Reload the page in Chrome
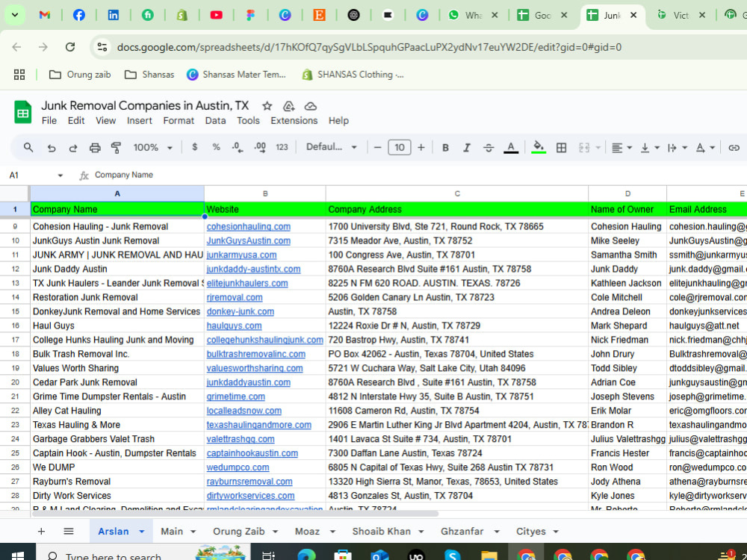Viewport: 747px width, 560px height. [x=70, y=46]
